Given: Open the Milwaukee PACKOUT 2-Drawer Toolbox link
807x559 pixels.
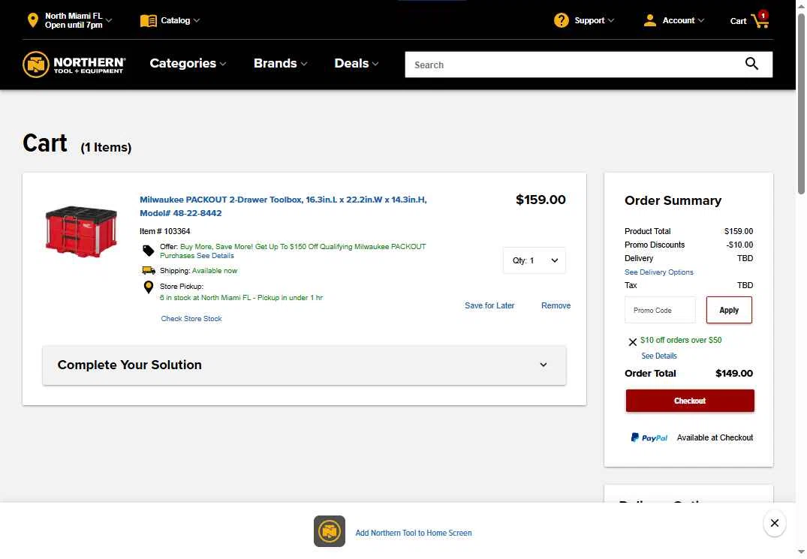Looking at the screenshot, I should 283,206.
